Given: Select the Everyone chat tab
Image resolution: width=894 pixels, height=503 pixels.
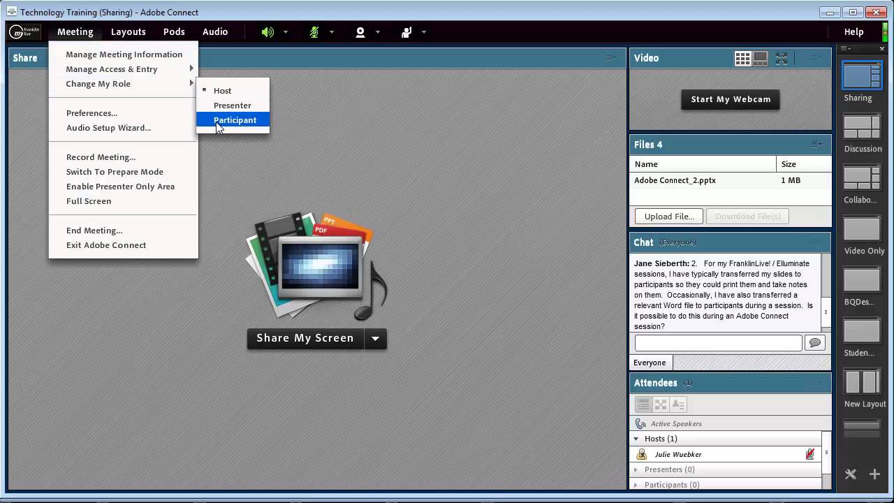Looking at the screenshot, I should click(650, 363).
